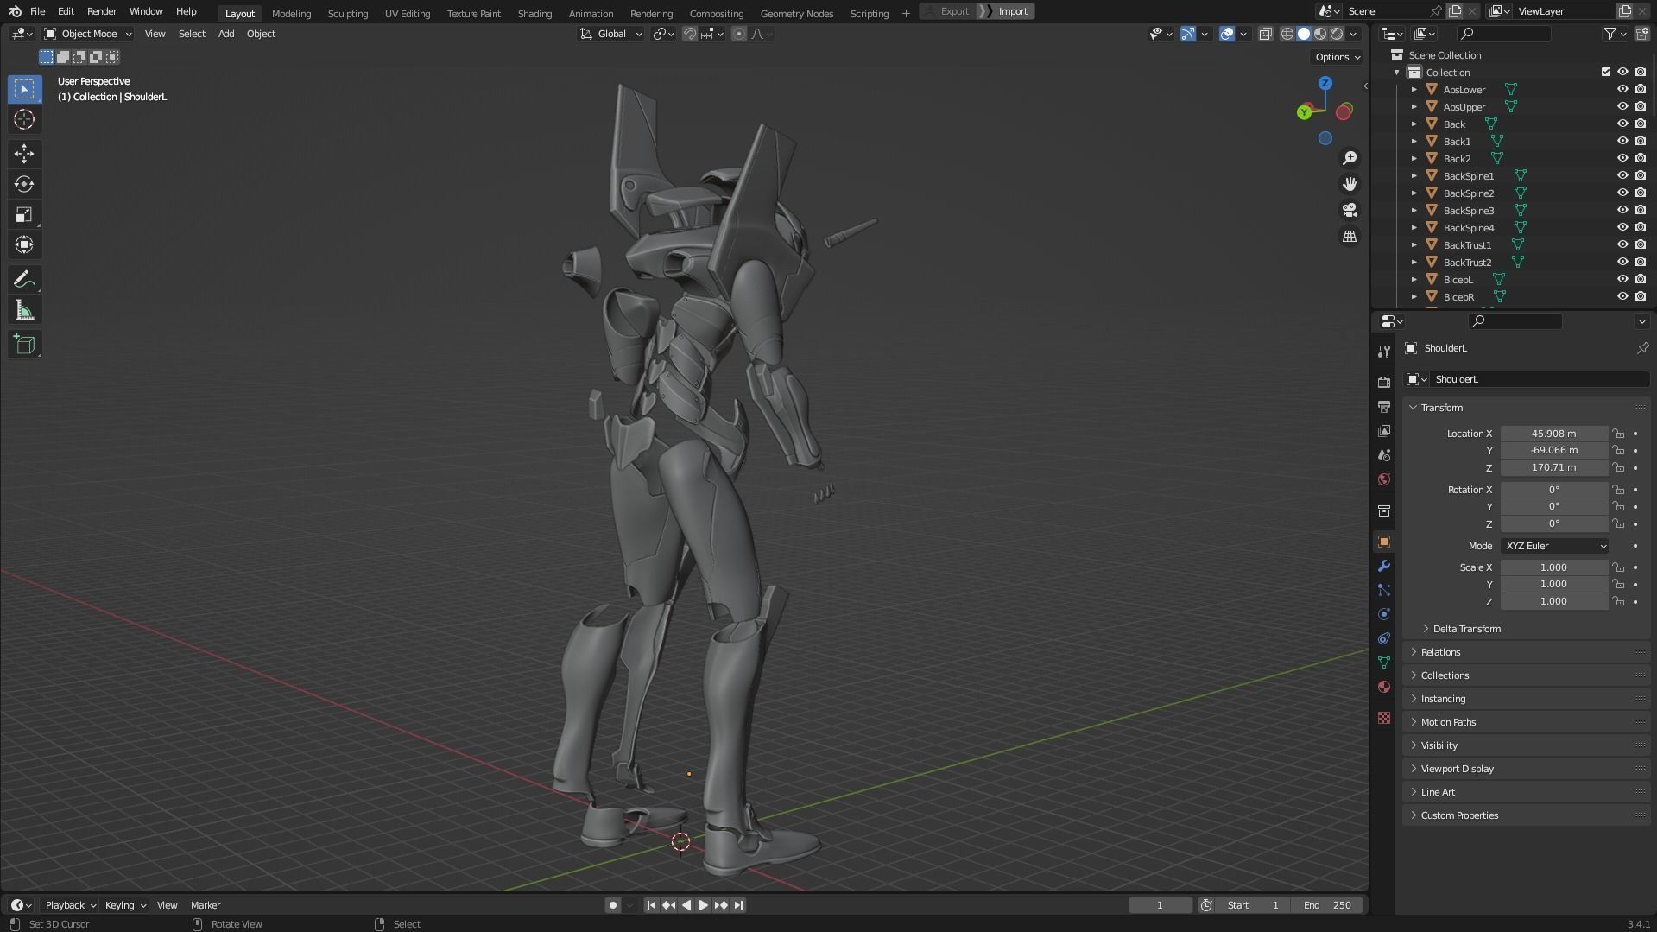Open the Global orientation dropdown
Viewport: 1657px width, 932px height.
(611, 34)
